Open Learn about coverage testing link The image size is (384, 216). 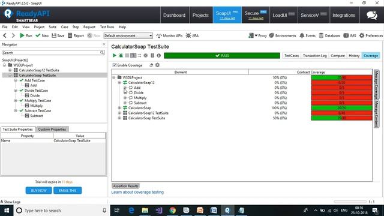(x=137, y=192)
